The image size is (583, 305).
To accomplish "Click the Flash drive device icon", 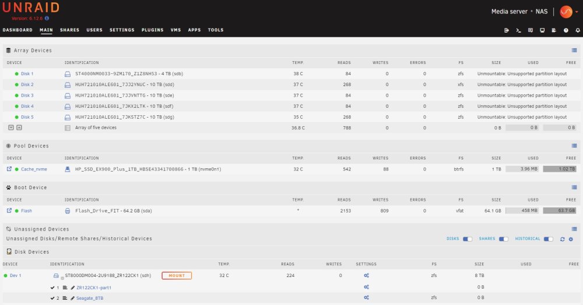I will (68, 211).
